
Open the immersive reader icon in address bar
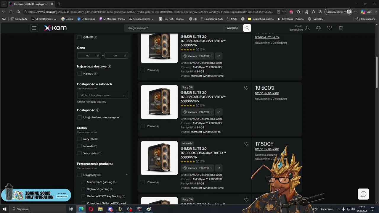click(278, 12)
